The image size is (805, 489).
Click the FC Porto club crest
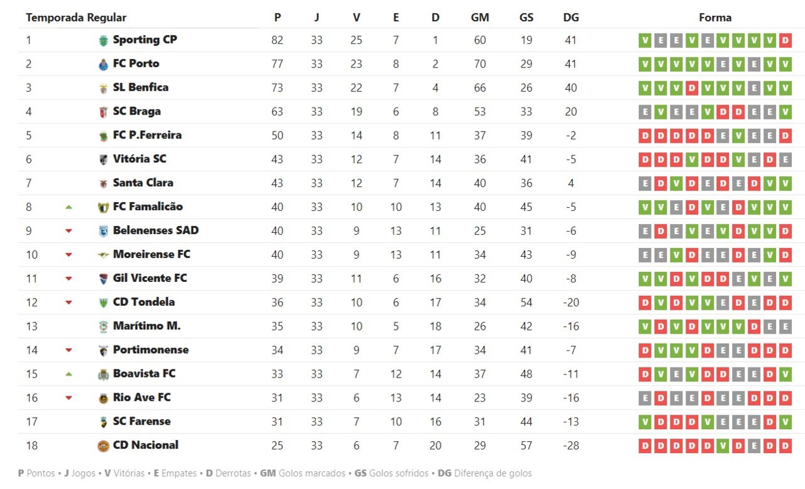click(103, 64)
